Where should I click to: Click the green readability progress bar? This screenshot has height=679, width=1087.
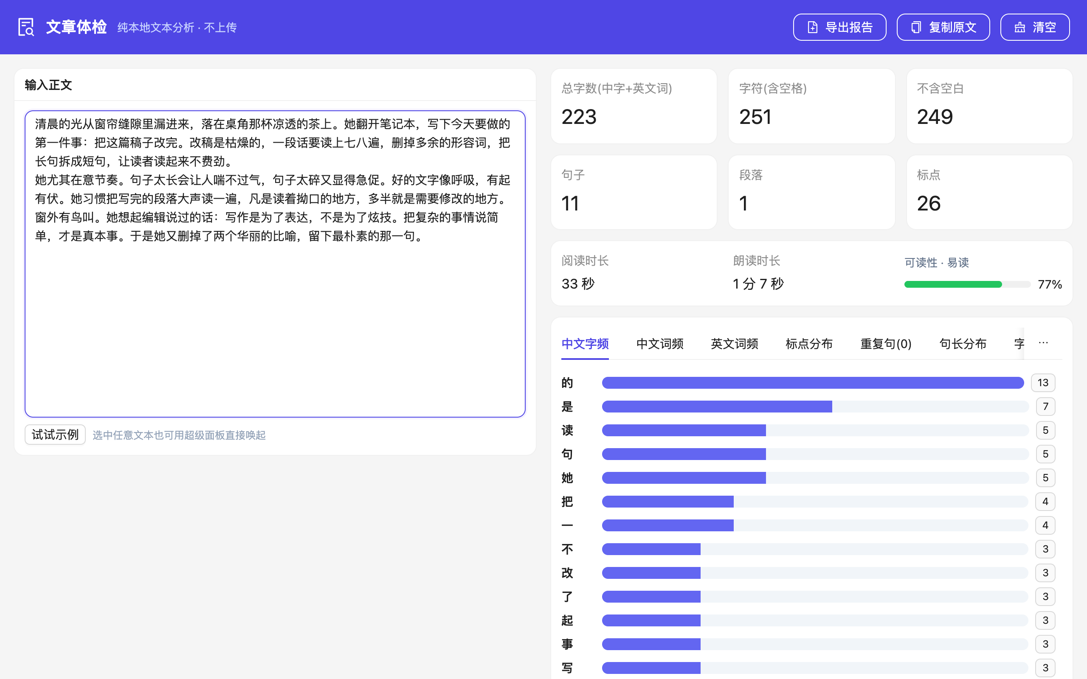[x=953, y=284]
